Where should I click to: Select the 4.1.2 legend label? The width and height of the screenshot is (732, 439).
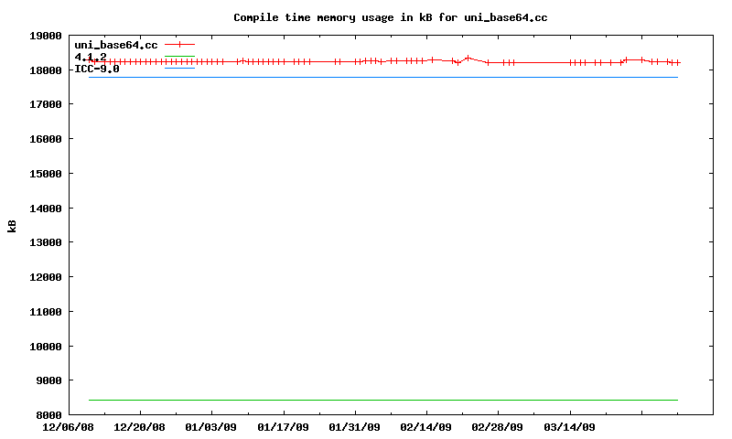91,57
